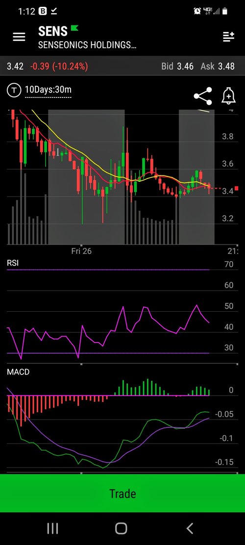This screenshot has width=245, height=545.
Task: Tap the change -0.39 (-10.24%)
Action: point(59,66)
